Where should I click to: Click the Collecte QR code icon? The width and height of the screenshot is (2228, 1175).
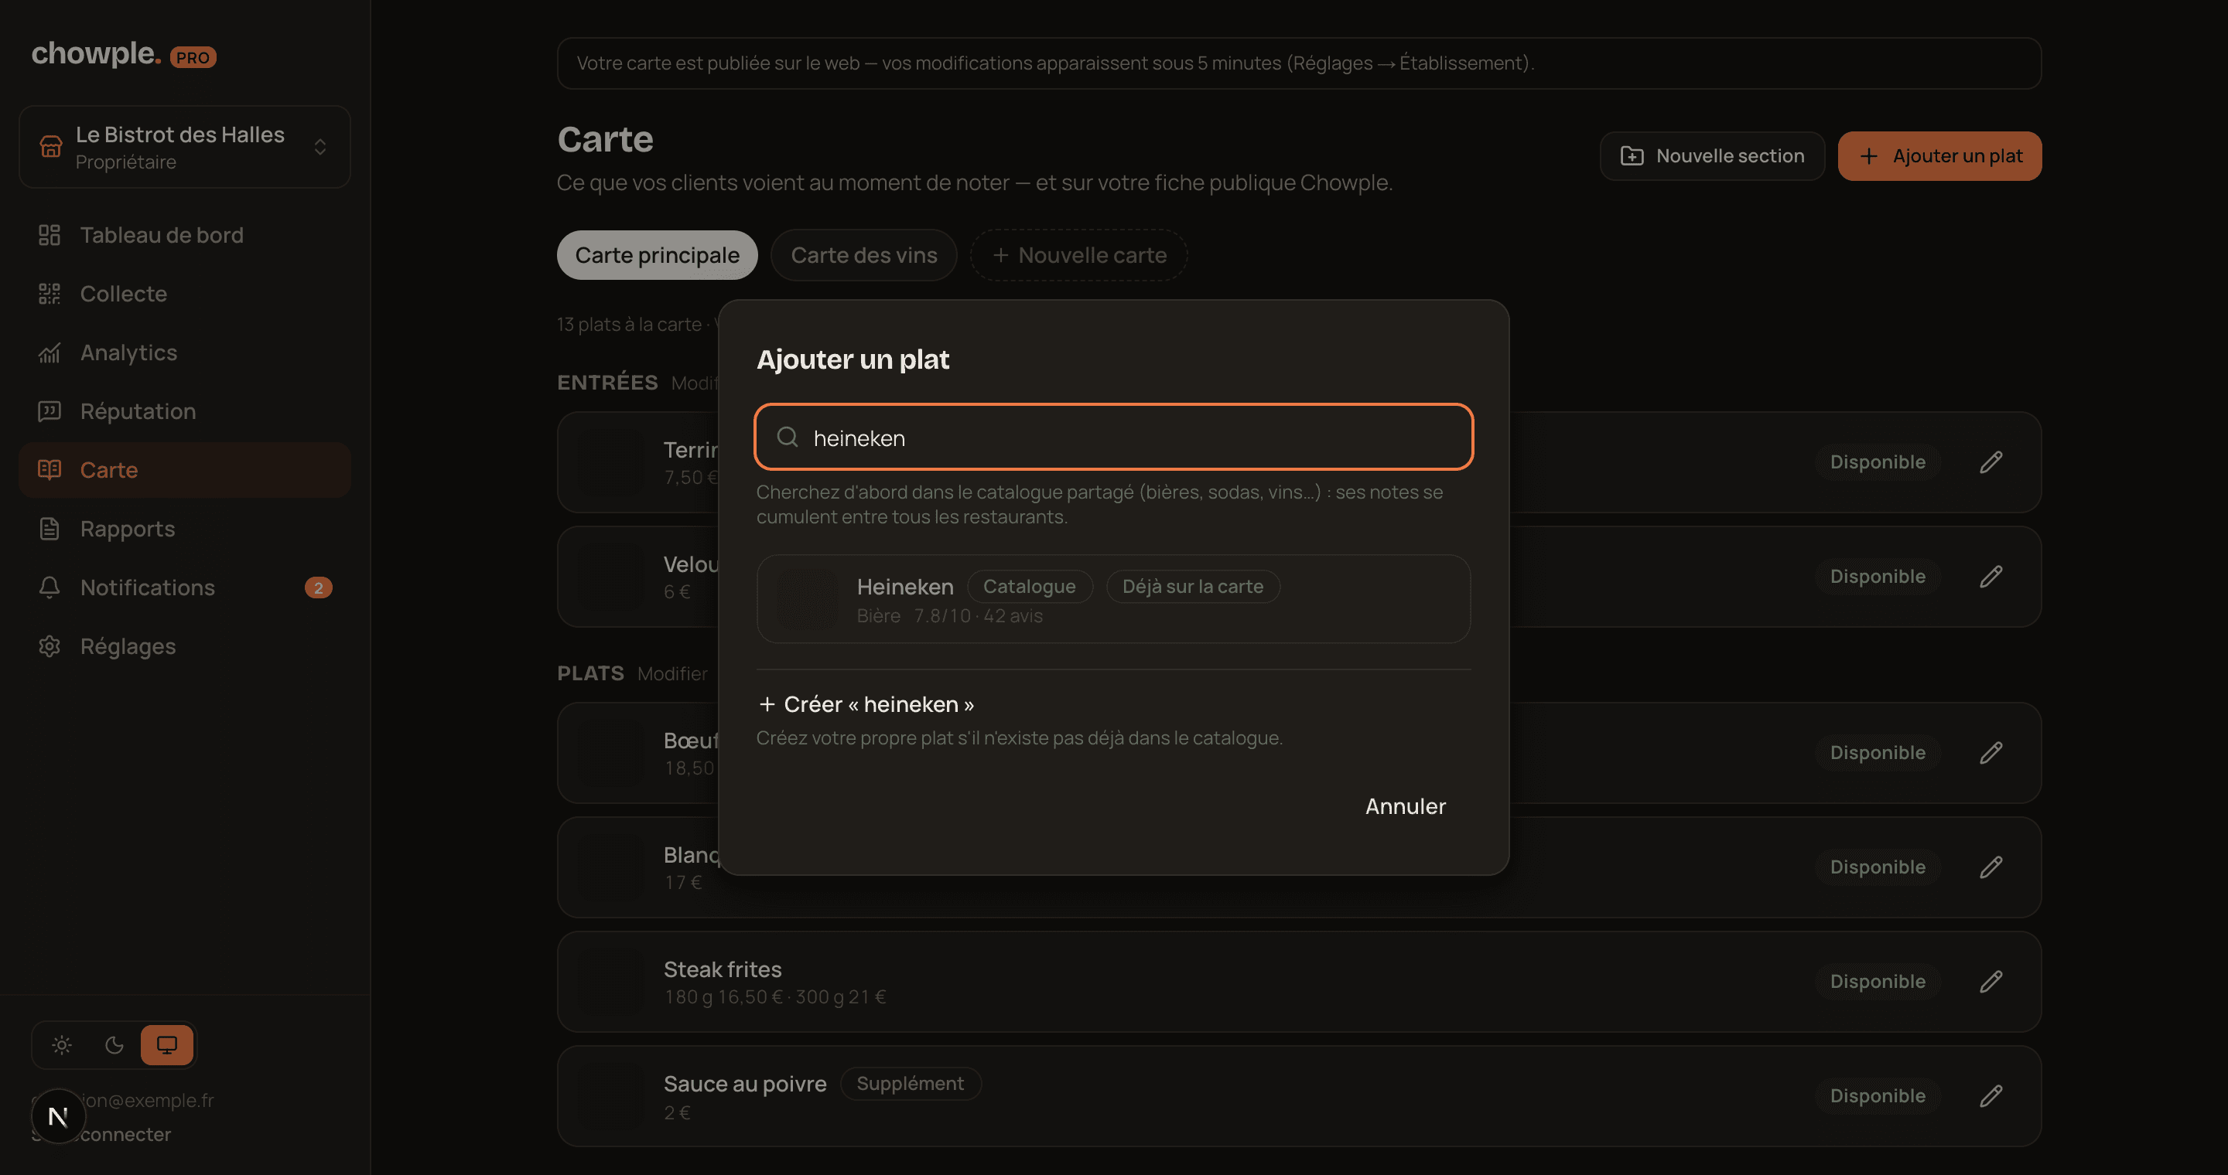50,294
